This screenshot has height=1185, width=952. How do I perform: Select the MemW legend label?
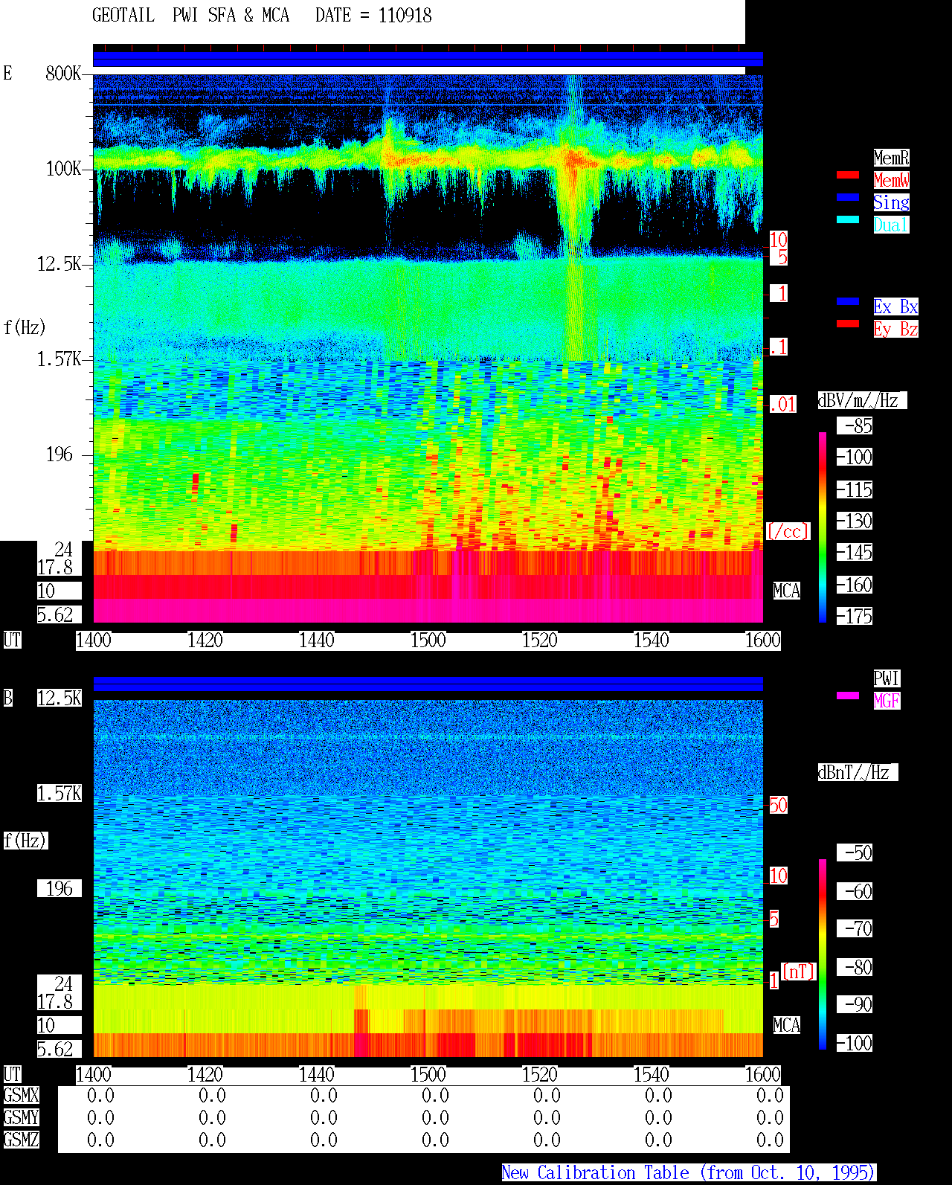point(891,180)
